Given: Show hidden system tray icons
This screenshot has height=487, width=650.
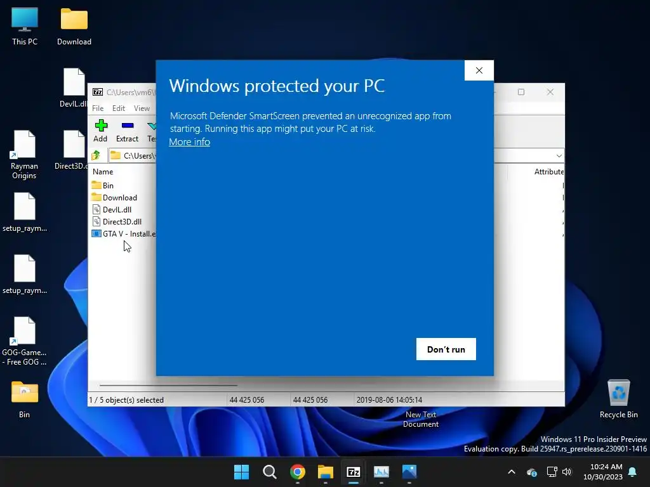Looking at the screenshot, I should [x=512, y=472].
